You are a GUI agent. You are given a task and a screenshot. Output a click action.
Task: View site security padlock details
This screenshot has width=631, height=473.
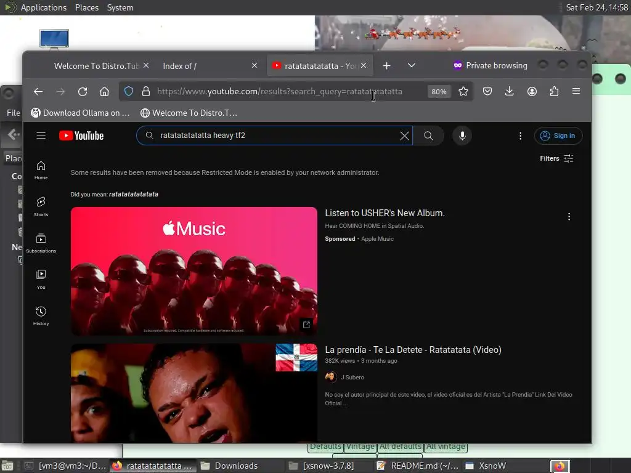pyautogui.click(x=146, y=91)
